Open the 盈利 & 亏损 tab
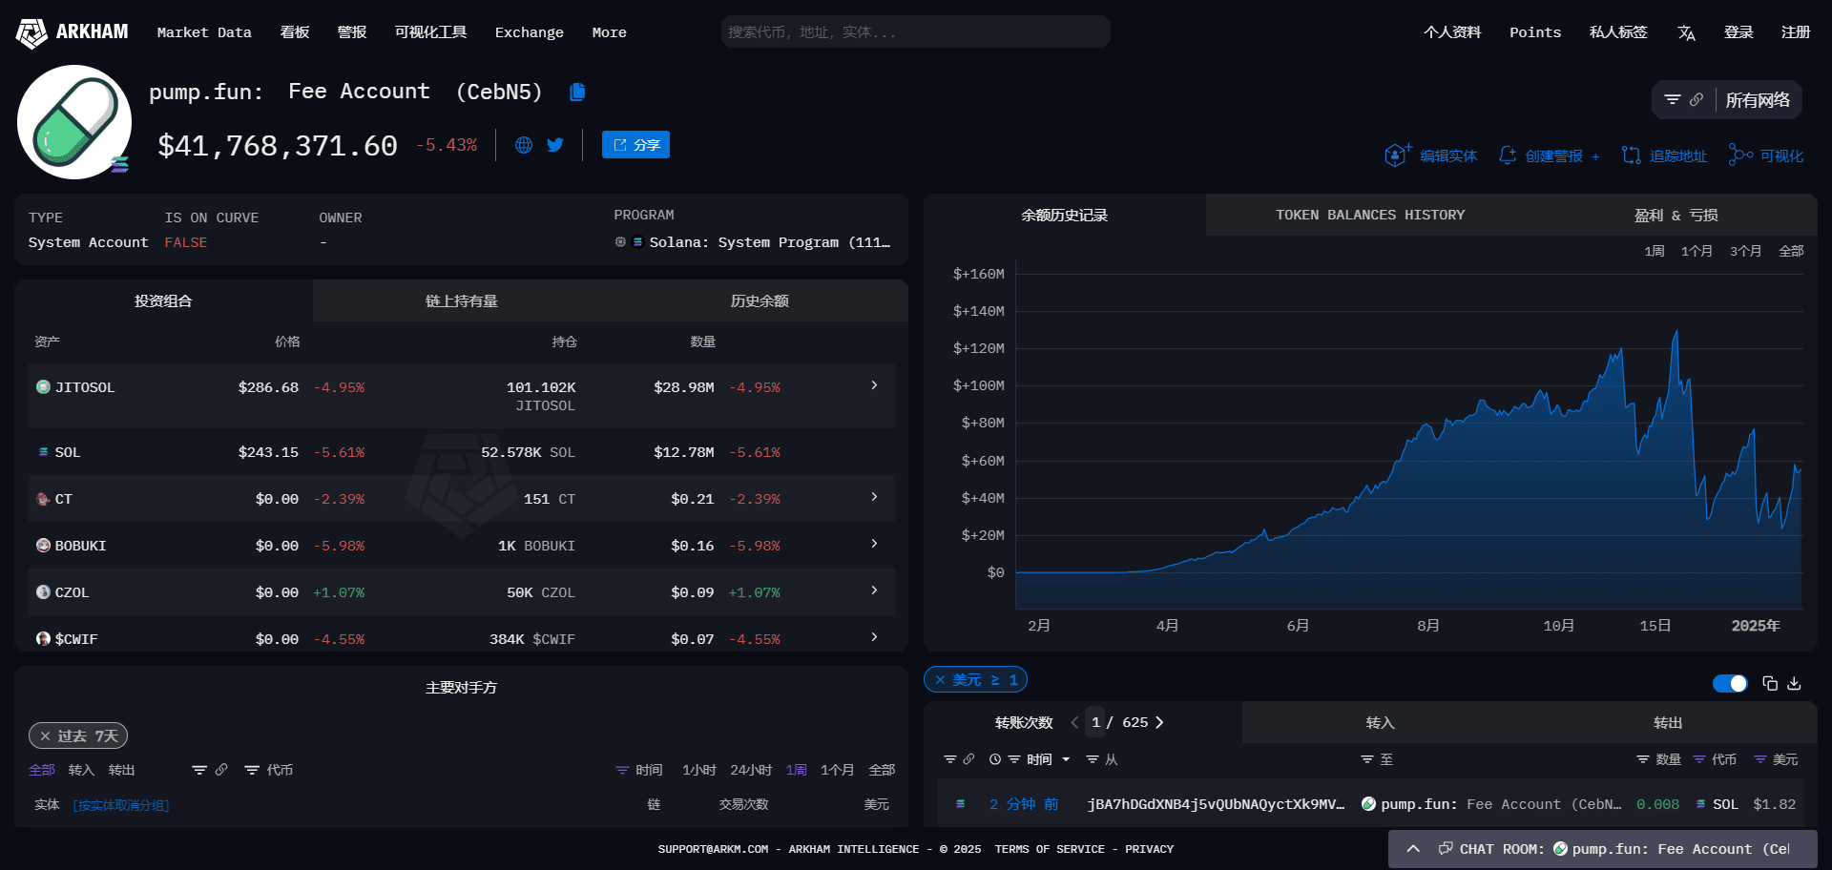1832x870 pixels. 1676,216
